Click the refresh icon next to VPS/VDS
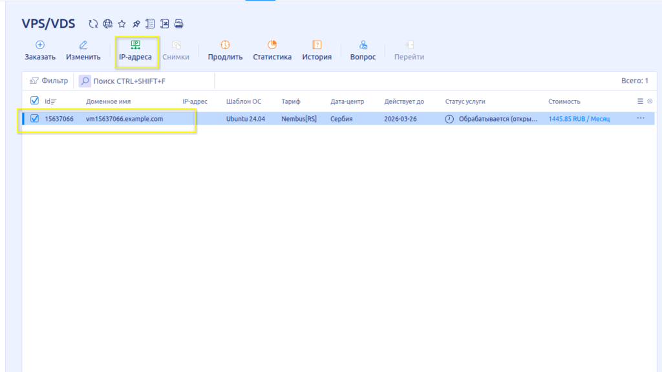662x372 pixels. coord(94,25)
